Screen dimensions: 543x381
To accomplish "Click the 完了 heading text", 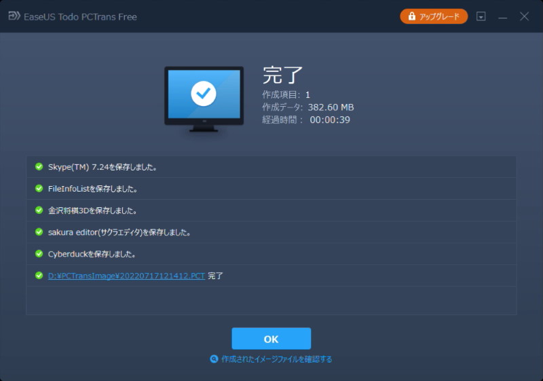I will (282, 75).
